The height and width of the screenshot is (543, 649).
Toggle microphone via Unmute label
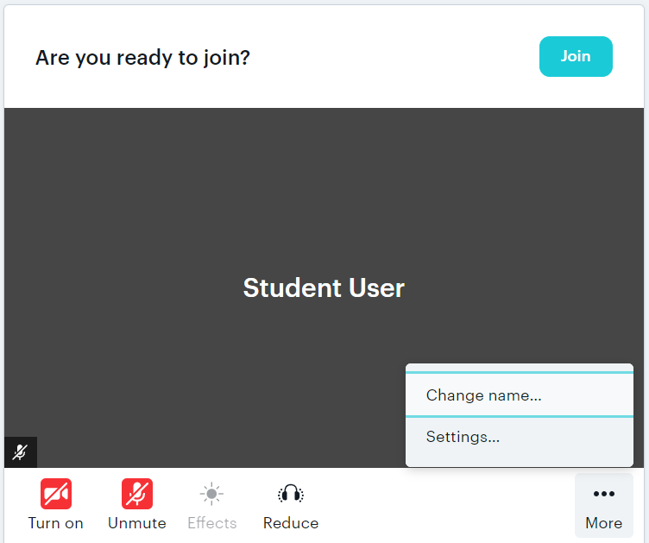[x=137, y=523]
